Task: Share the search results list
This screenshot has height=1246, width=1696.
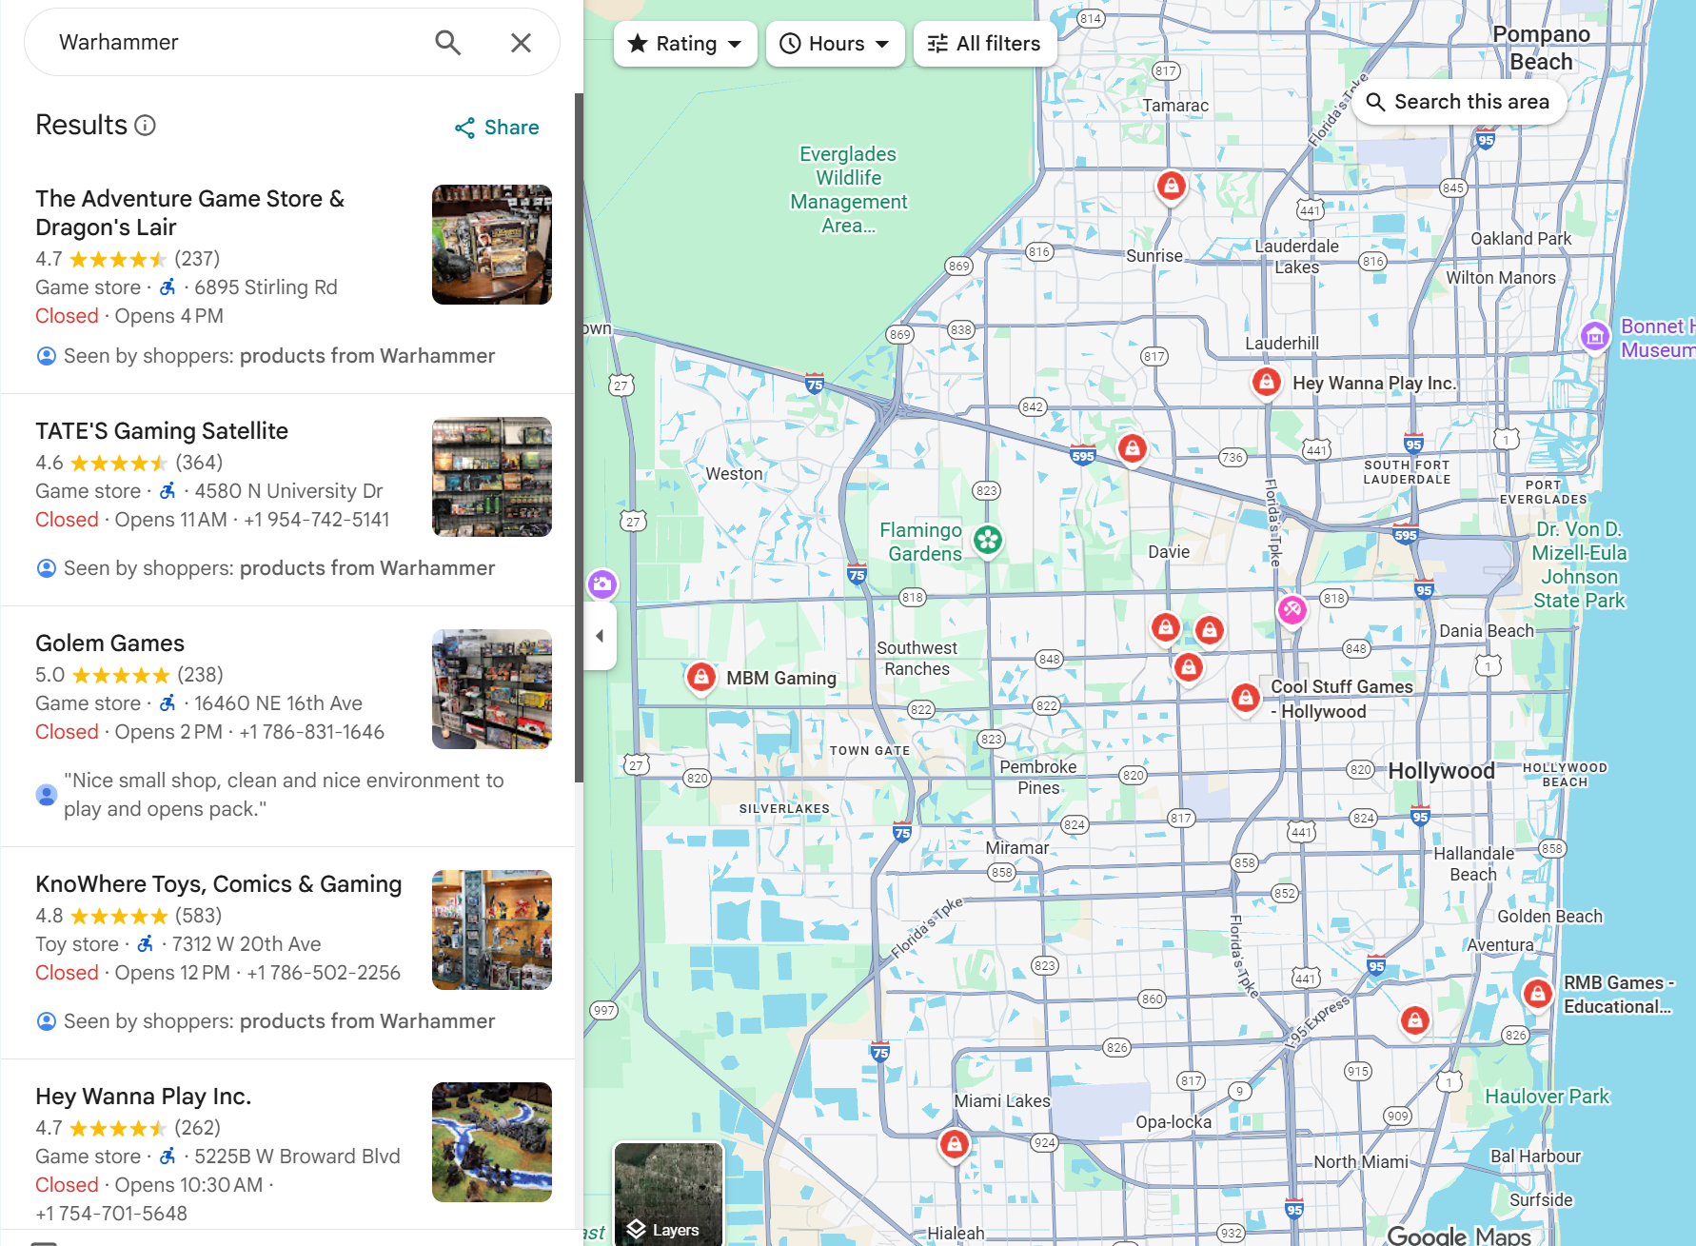Action: coord(497,128)
